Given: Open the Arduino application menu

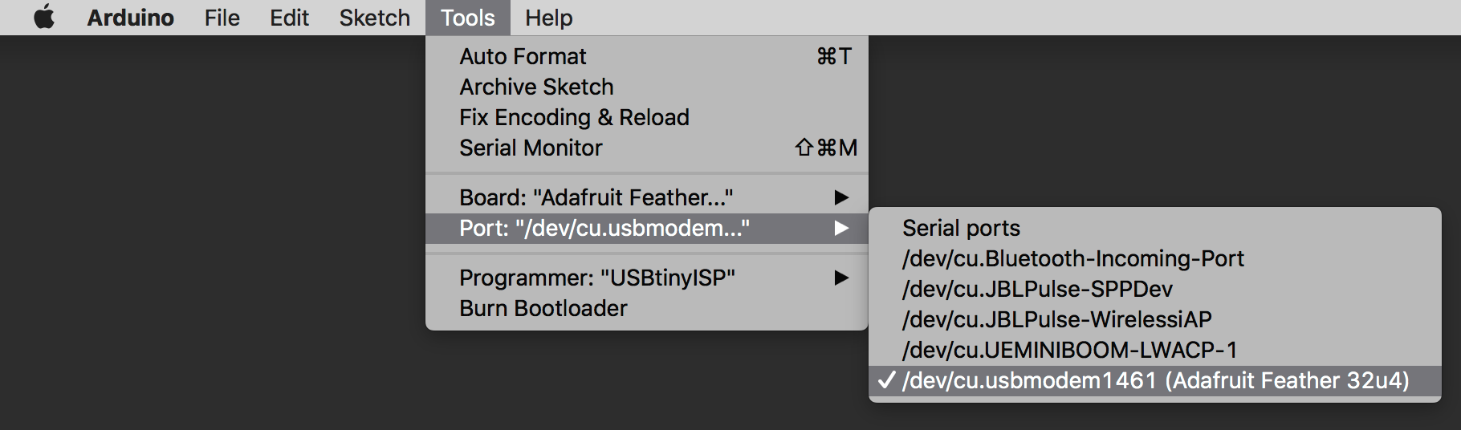Looking at the screenshot, I should [x=130, y=18].
